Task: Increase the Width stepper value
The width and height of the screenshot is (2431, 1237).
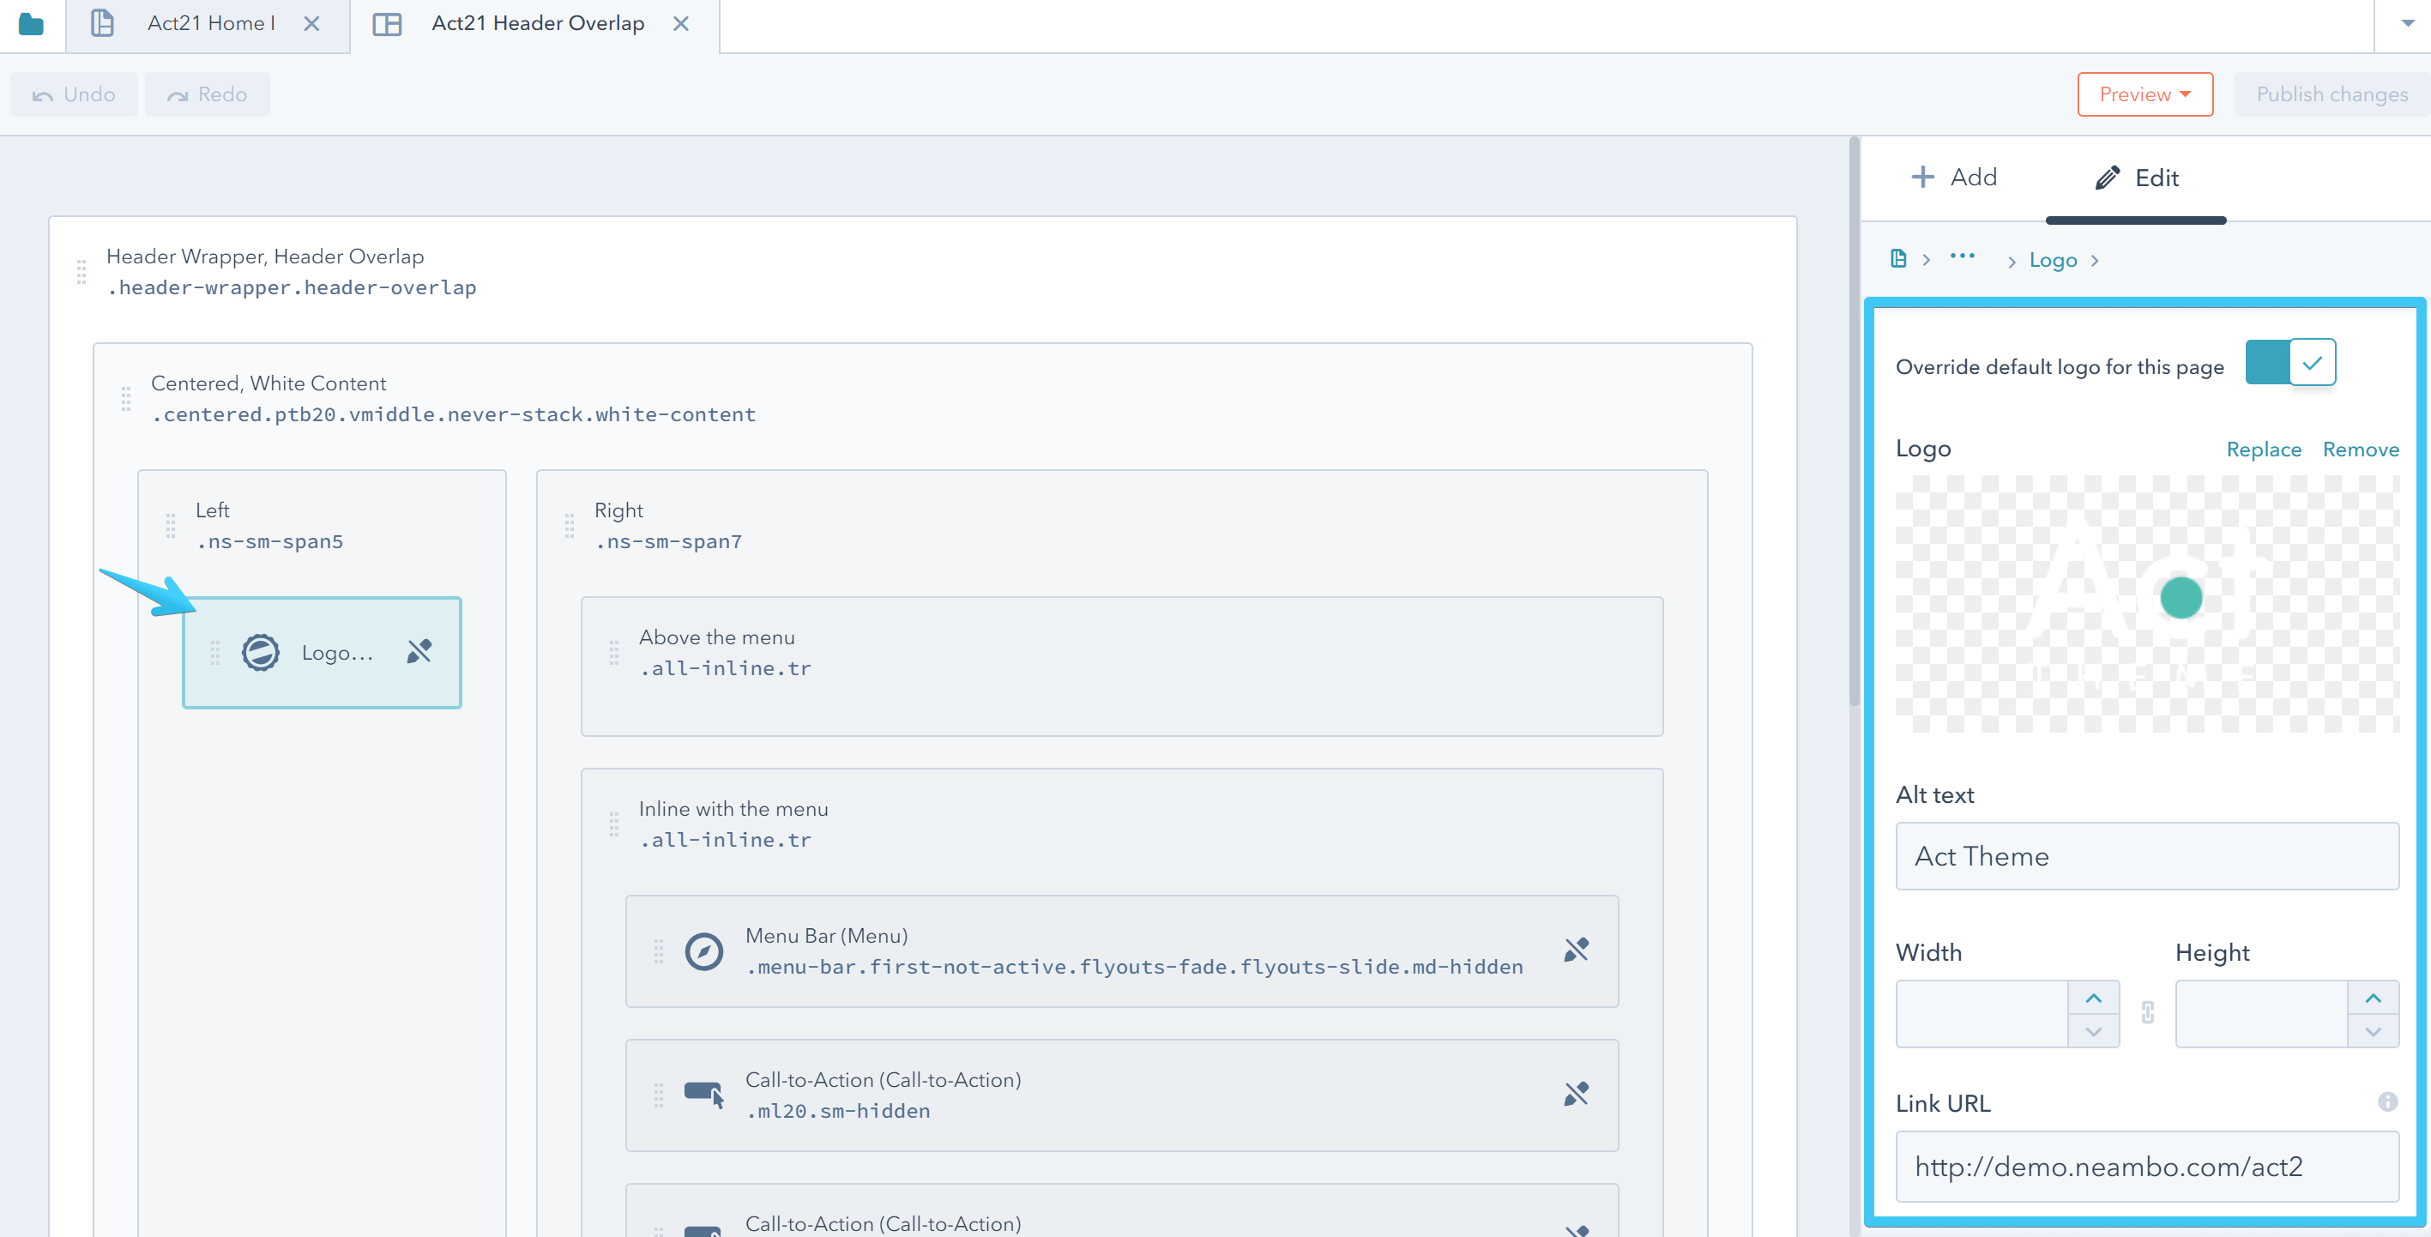Action: point(2093,998)
